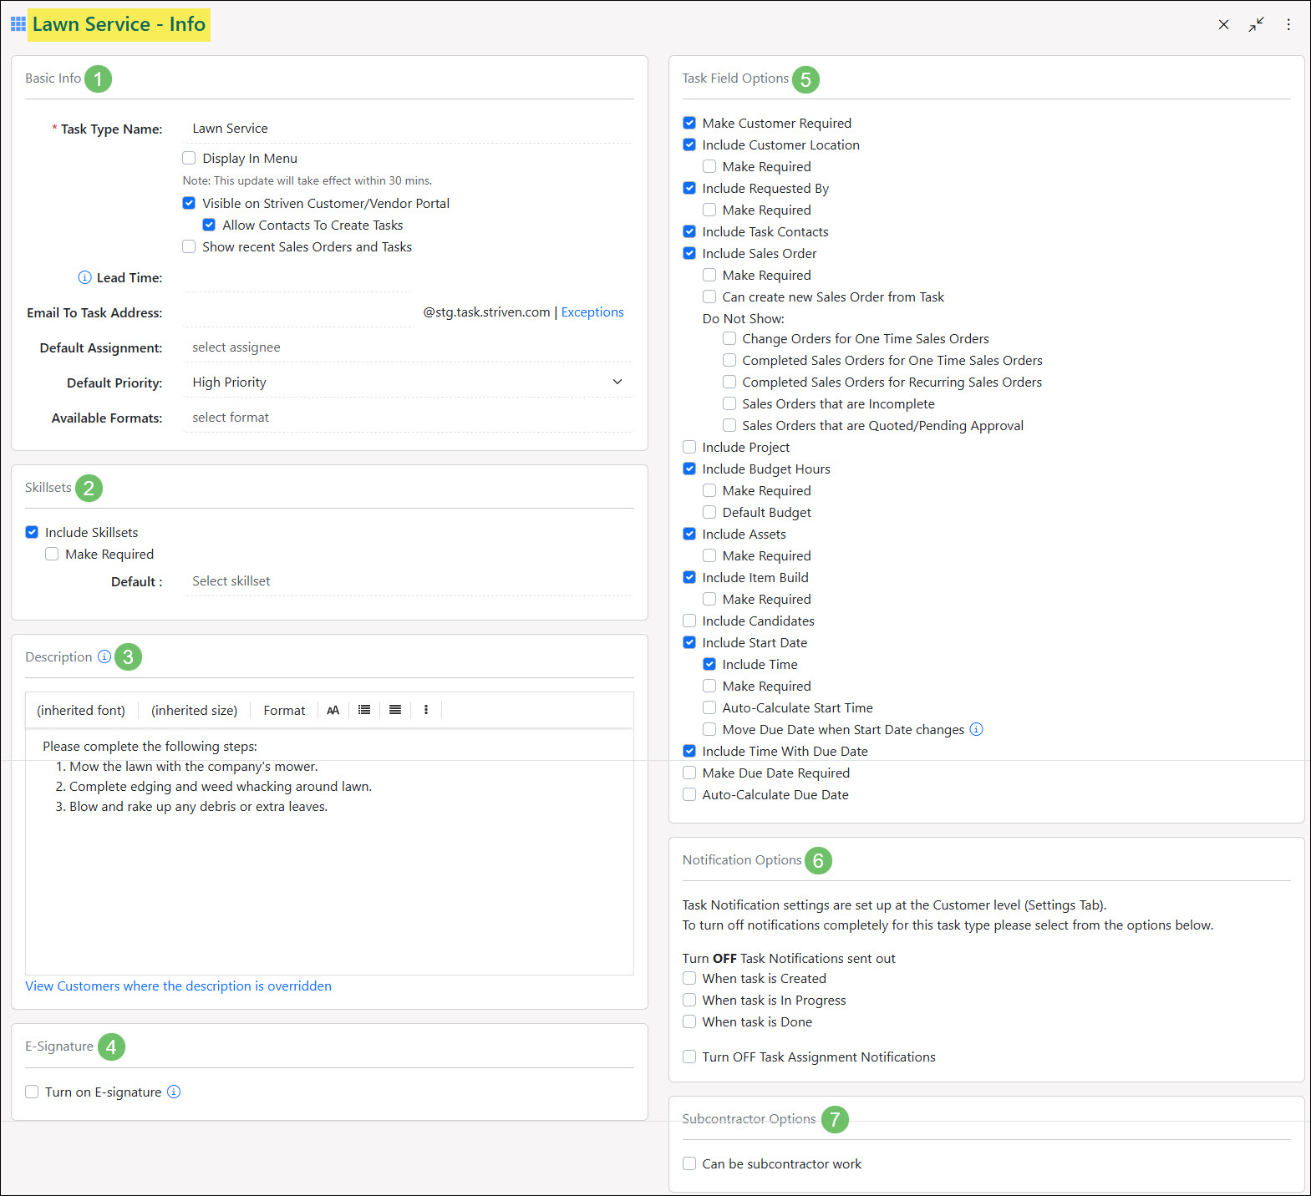Click the Description info icon
1311x1196 pixels.
(x=104, y=656)
